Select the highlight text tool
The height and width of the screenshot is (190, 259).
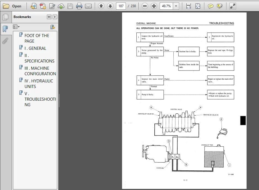point(220,6)
